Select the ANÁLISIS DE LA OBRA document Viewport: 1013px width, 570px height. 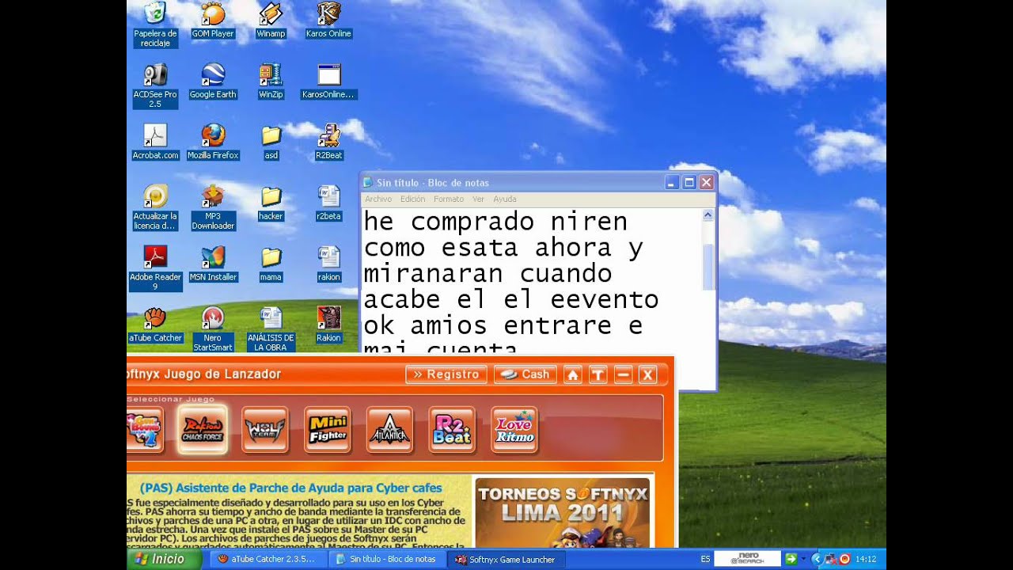pos(271,329)
